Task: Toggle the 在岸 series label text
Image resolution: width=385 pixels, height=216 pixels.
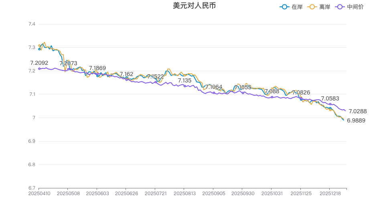Action: (x=297, y=7)
